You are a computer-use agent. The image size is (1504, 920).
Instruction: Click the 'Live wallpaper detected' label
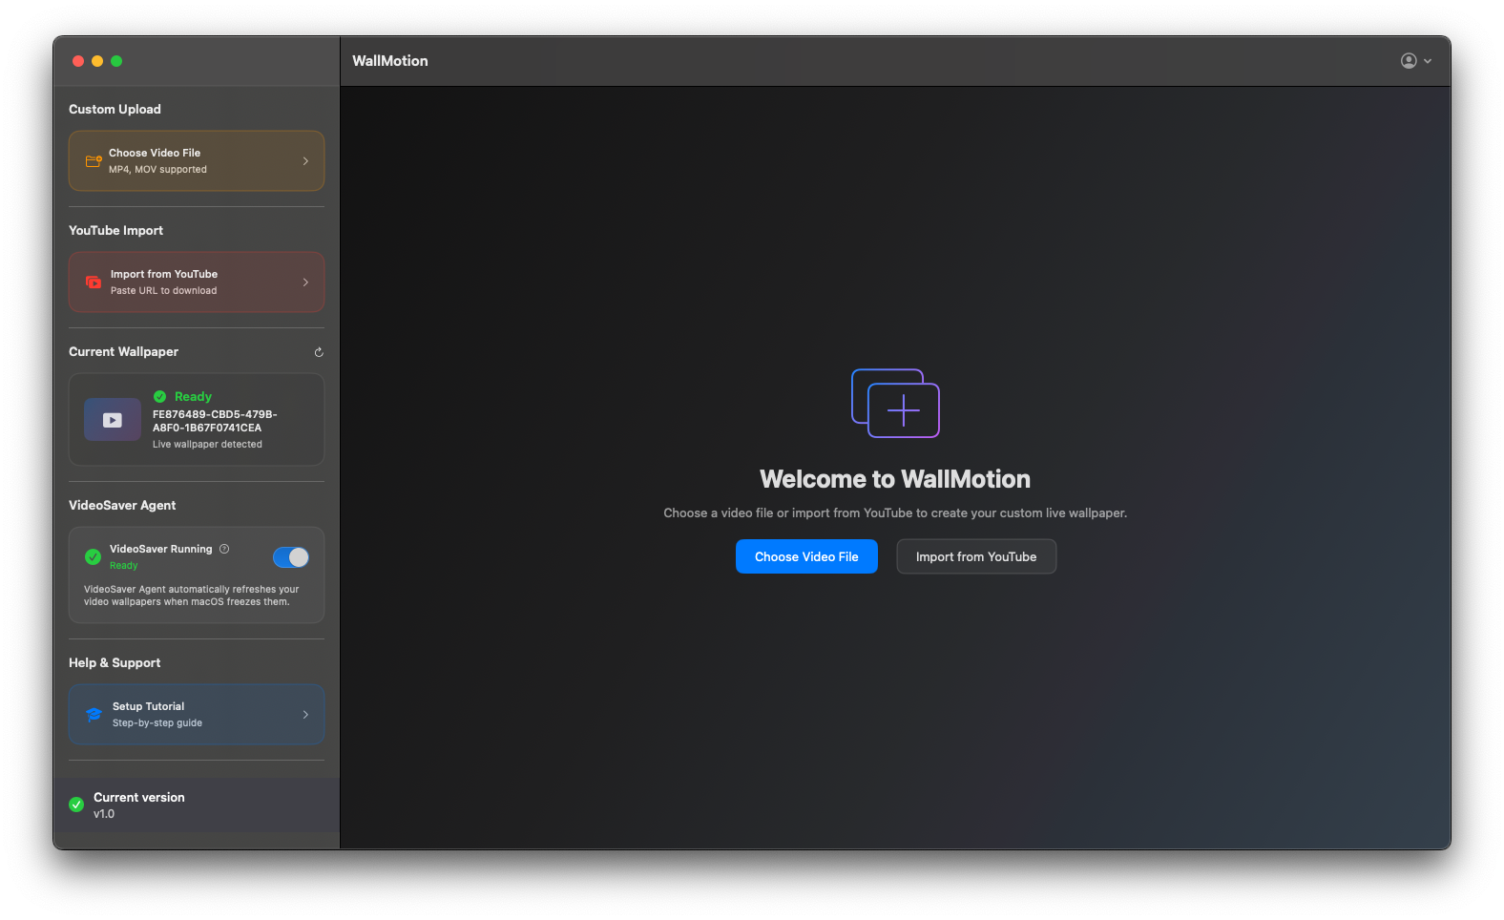(x=207, y=445)
